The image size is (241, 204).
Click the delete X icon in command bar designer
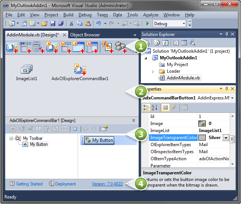75,129
